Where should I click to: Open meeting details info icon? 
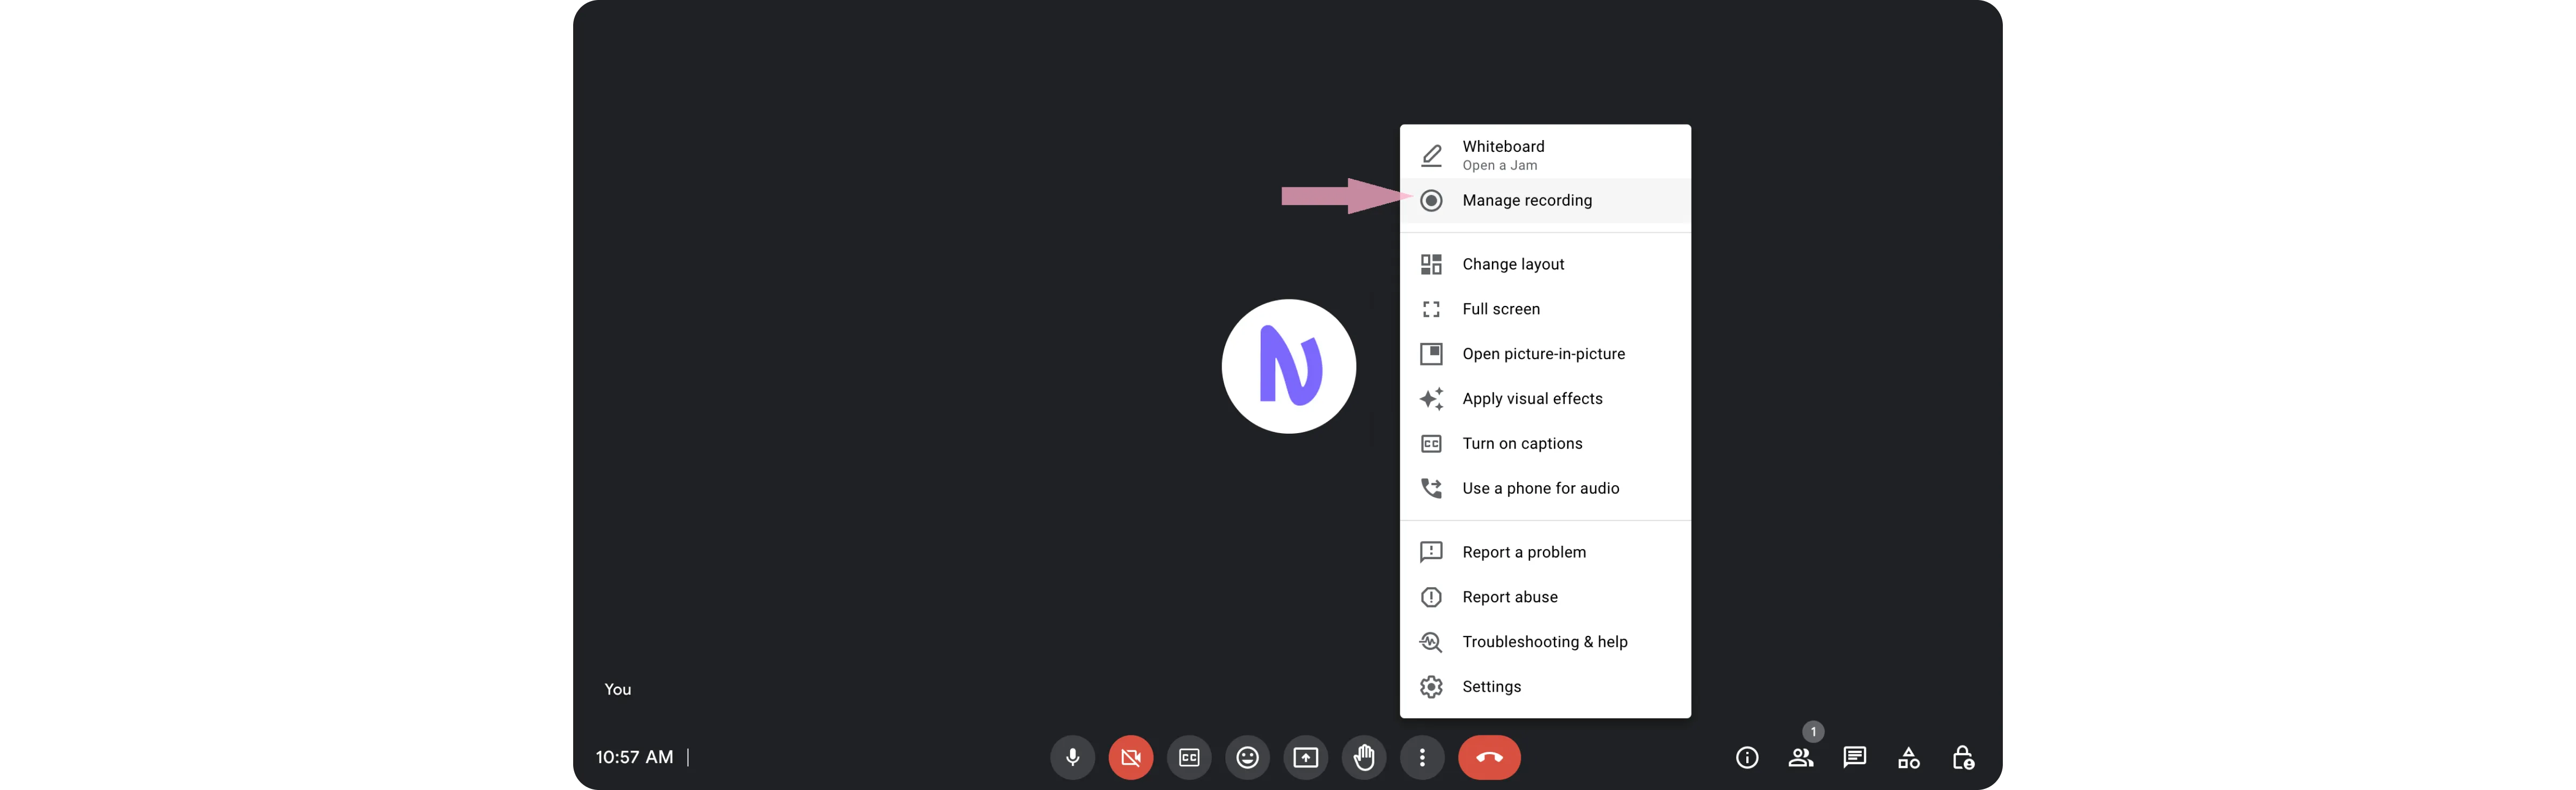1746,757
